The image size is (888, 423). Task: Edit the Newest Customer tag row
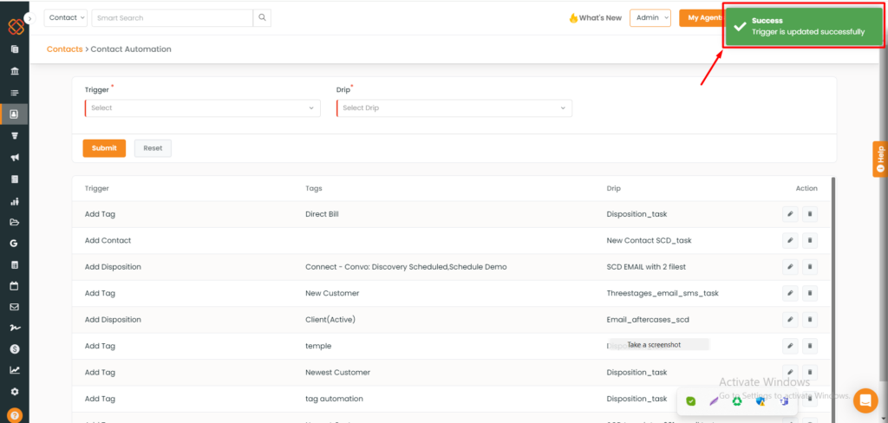point(790,372)
